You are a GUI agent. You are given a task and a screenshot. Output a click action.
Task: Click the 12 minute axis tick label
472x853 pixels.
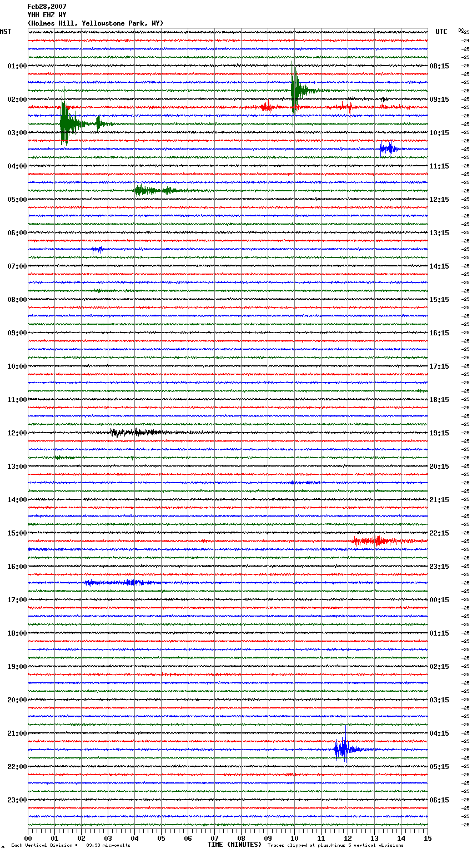pyautogui.click(x=348, y=838)
